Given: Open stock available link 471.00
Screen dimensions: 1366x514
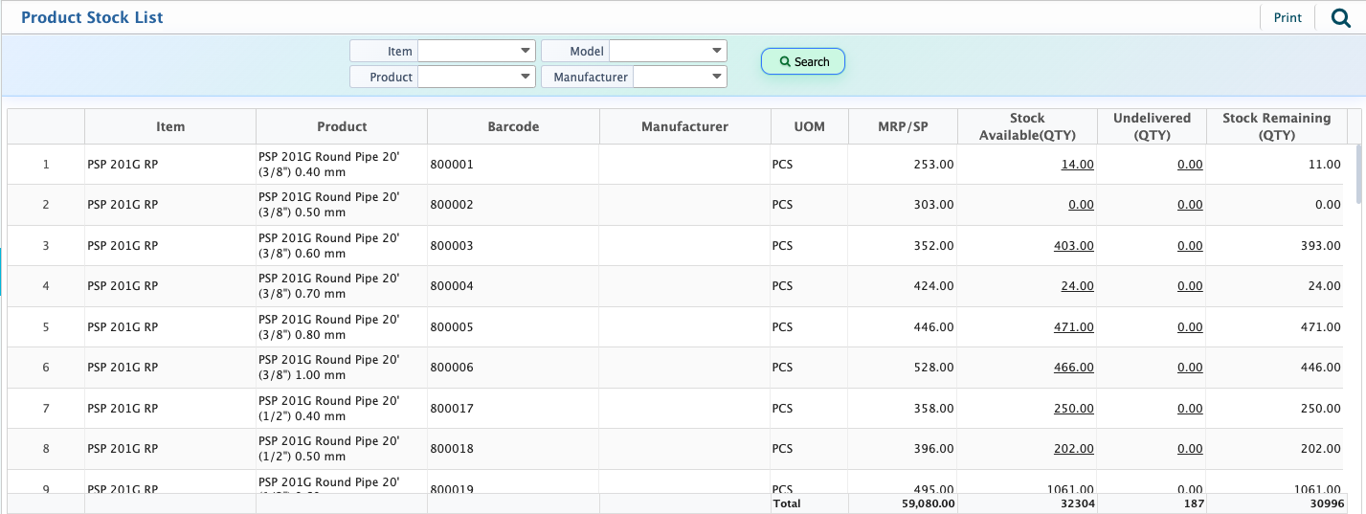Looking at the screenshot, I should (x=1074, y=327).
